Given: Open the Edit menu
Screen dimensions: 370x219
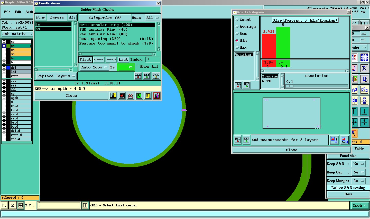Looking at the screenshot, I should point(18,12).
